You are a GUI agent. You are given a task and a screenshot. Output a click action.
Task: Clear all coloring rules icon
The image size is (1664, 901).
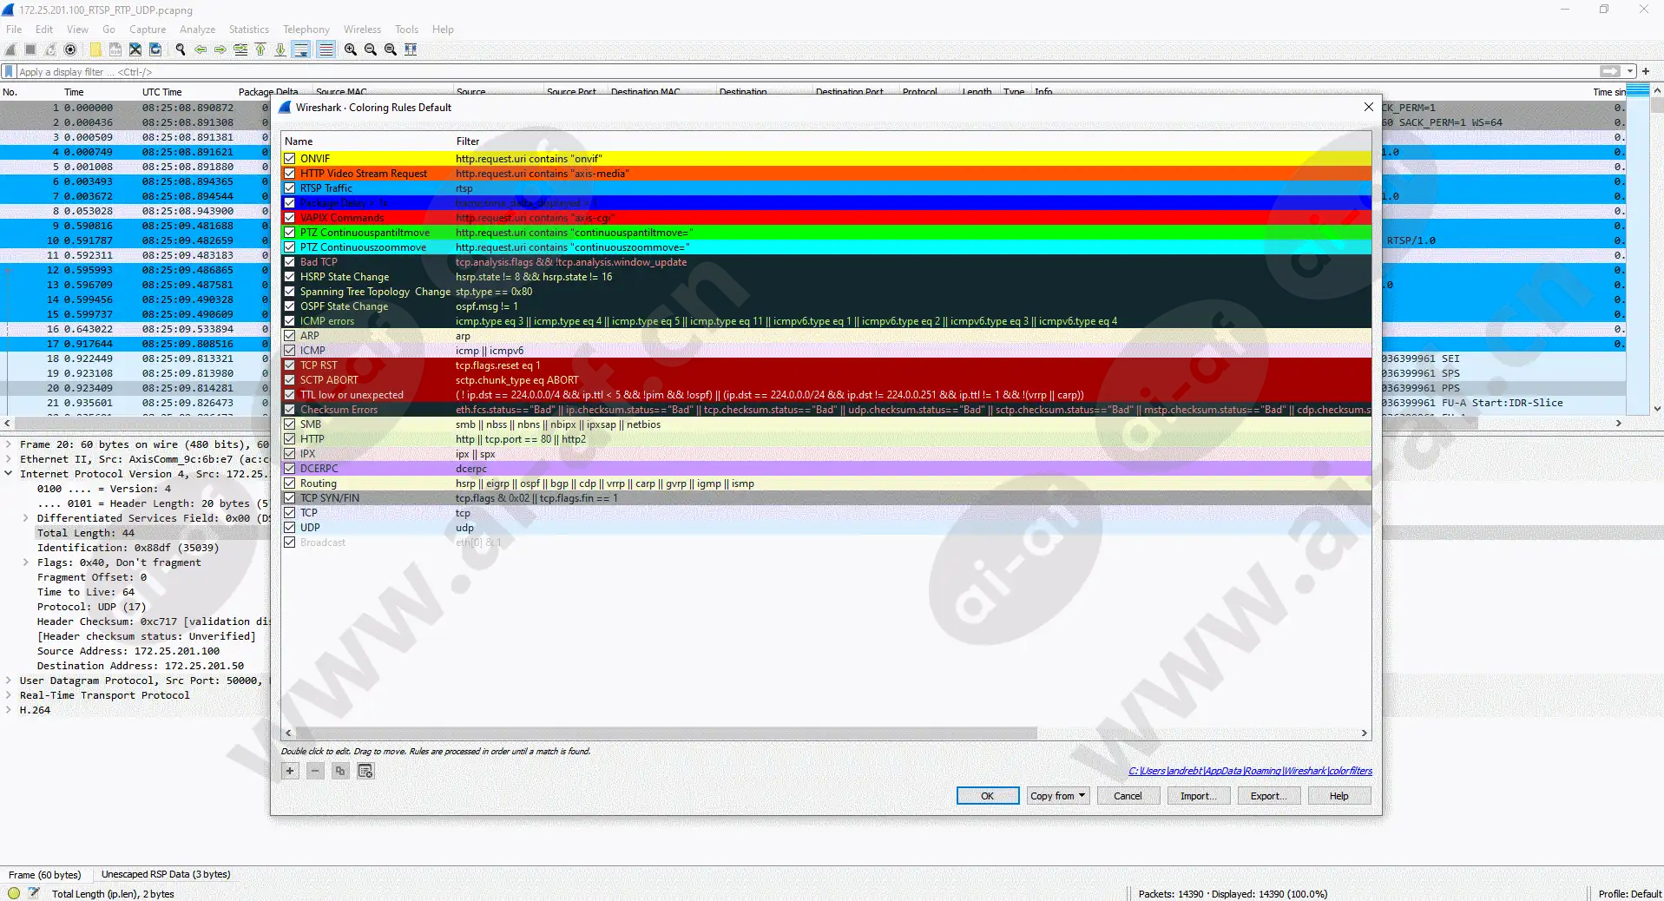365,771
